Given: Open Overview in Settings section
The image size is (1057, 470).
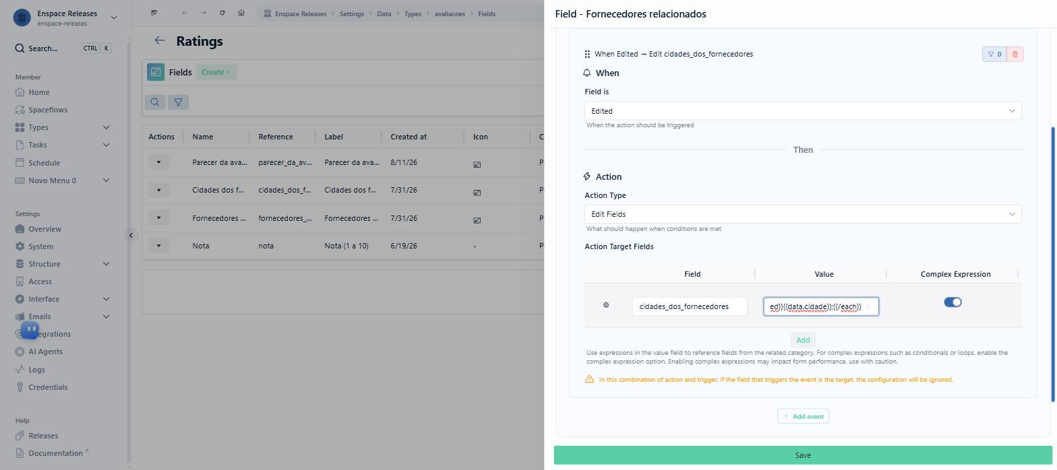Looking at the screenshot, I should tap(44, 229).
